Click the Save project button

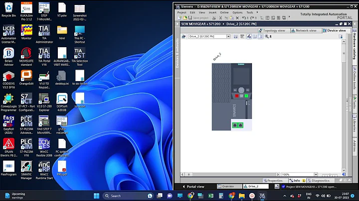pyautogui.click(x=198, y=18)
